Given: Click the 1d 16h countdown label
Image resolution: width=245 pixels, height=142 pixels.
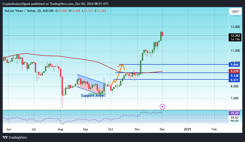Looking at the screenshot, I should (235, 39).
